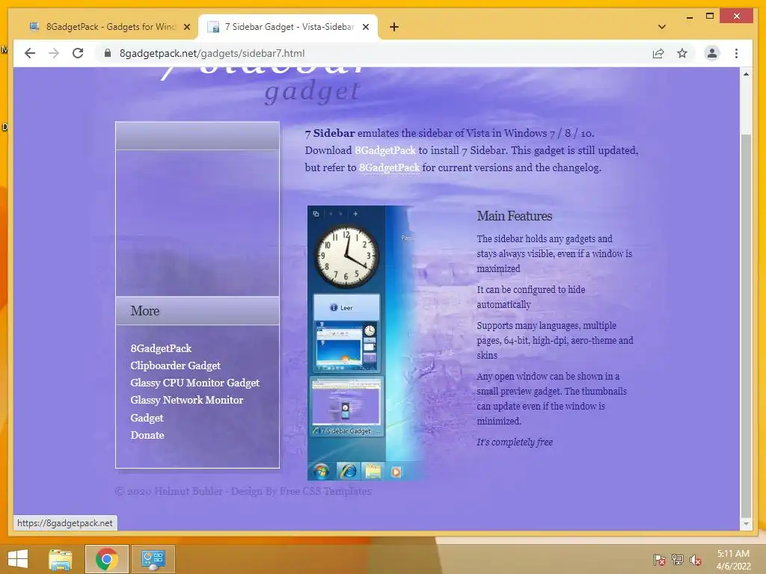This screenshot has width=766, height=574.
Task: Share this page using the share icon
Action: click(658, 53)
